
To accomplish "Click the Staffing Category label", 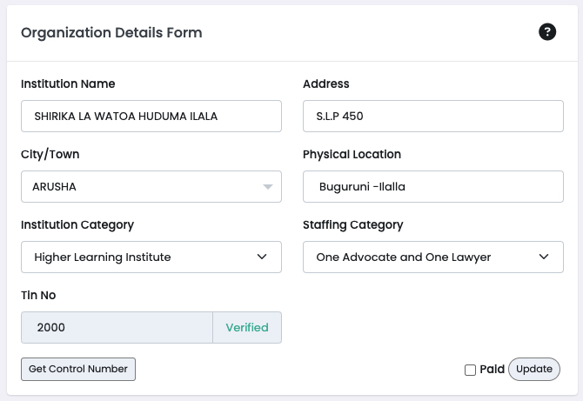I will (x=352, y=224).
